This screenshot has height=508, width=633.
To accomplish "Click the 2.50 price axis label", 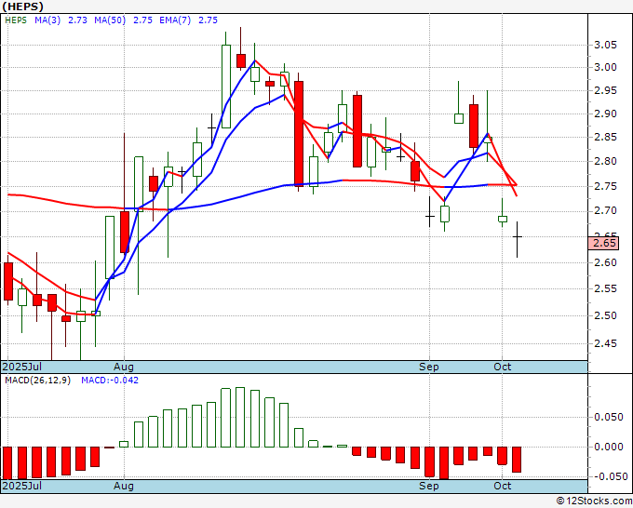I will (606, 316).
